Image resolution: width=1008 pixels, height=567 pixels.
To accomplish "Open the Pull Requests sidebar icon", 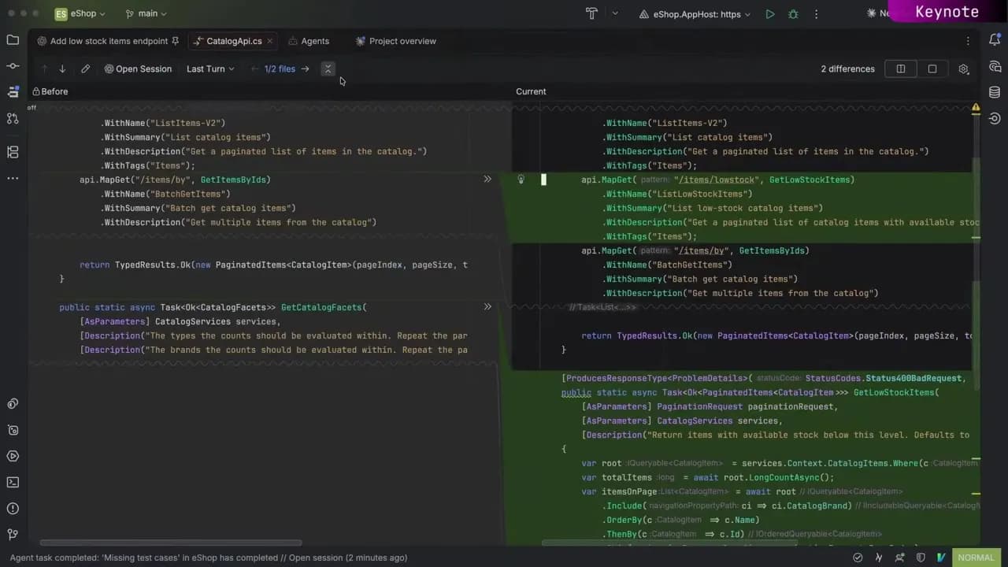I will [x=13, y=118].
